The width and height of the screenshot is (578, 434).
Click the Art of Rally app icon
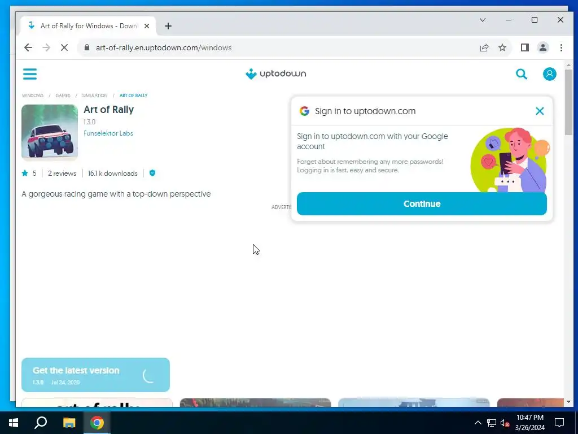point(50,132)
